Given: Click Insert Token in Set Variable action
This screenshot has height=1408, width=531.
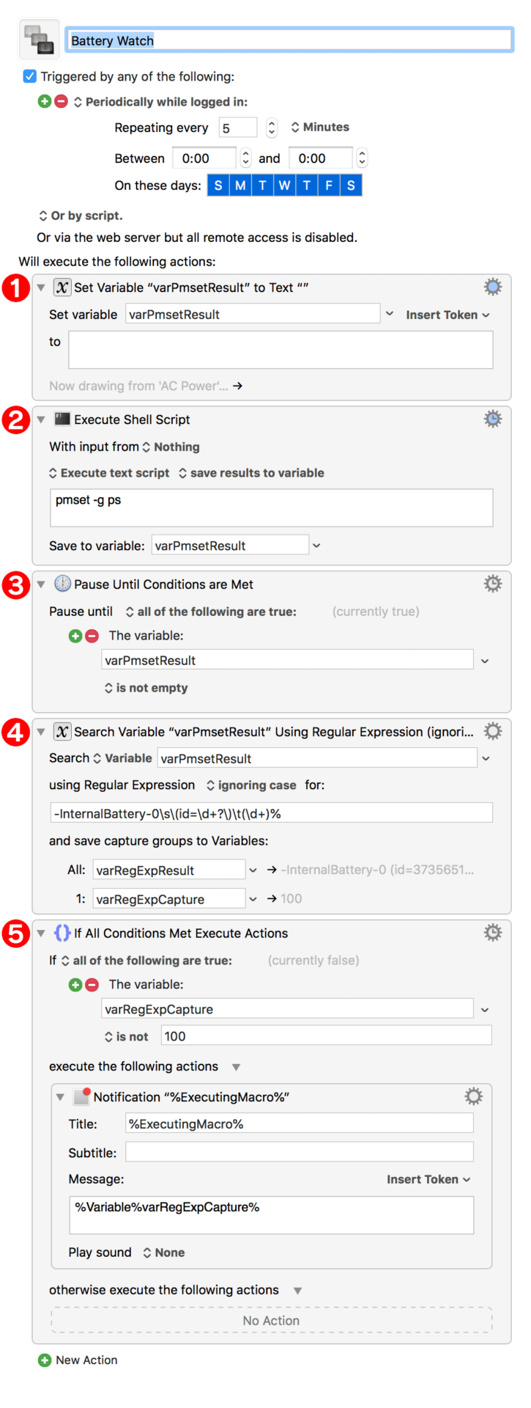Looking at the screenshot, I should coord(448,315).
